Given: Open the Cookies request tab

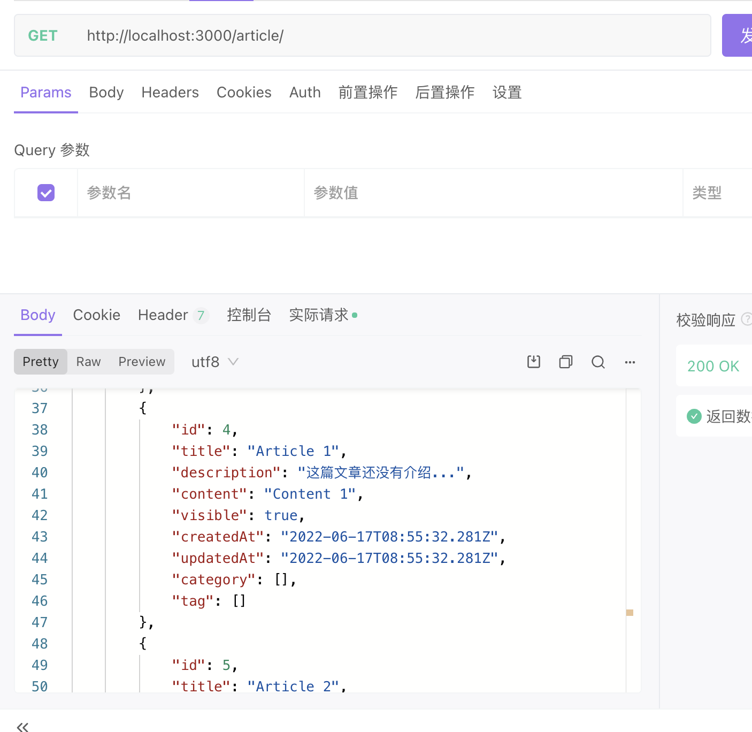Looking at the screenshot, I should (x=244, y=93).
